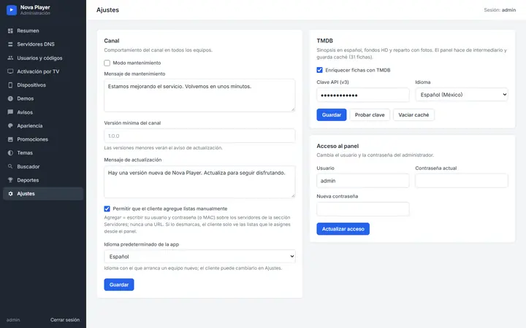The height and width of the screenshot is (328, 526).
Task: Focus the Nueva contraseña field
Action: (362, 209)
